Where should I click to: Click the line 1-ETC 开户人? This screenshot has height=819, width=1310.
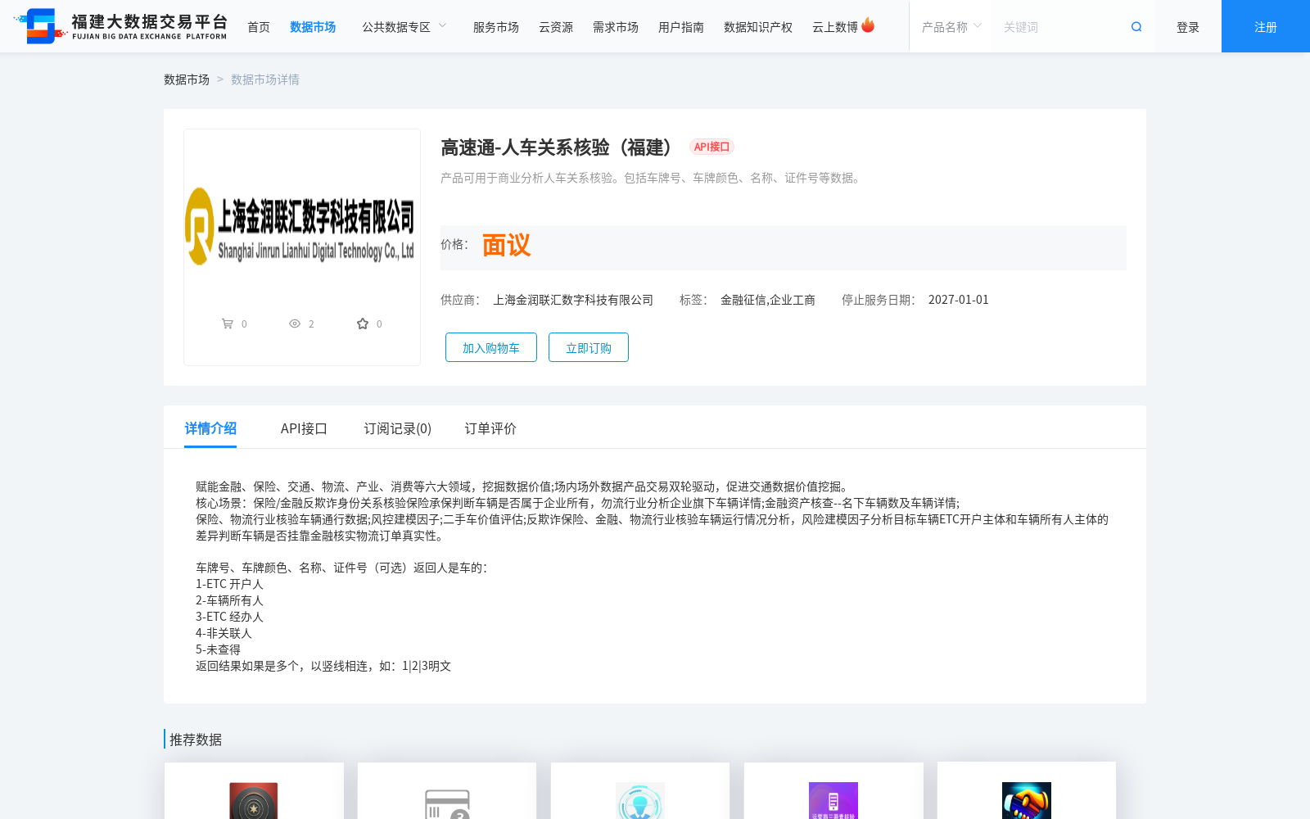229,584
